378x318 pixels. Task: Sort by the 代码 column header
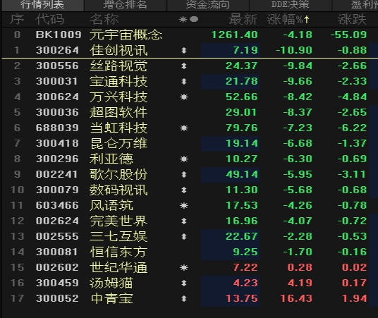[50, 19]
